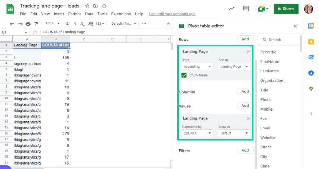The image size is (319, 169).
Task: Star this spreadsheet document
Action: click(87, 6)
